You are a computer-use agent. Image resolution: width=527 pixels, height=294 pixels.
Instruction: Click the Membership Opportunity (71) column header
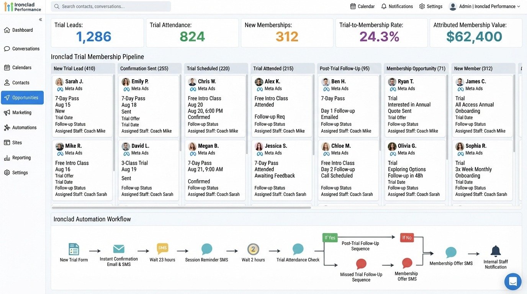tap(416, 69)
